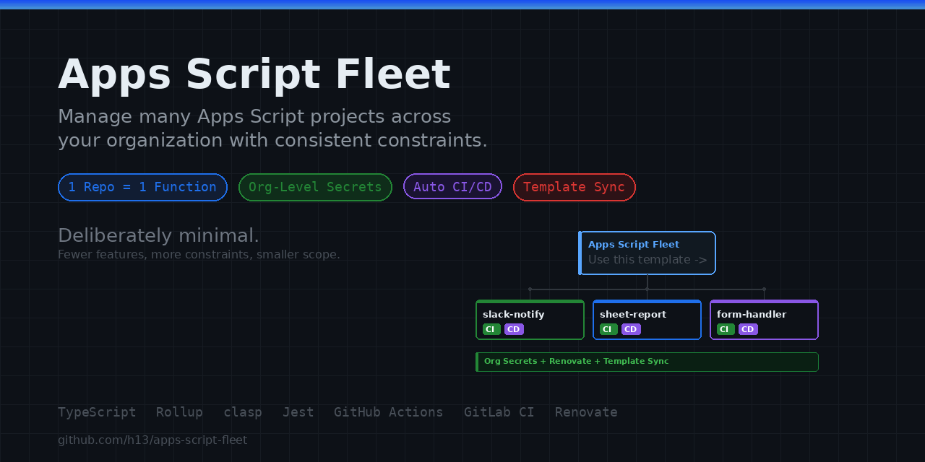Select the CI badge under sheet-report
This screenshot has width=925, height=462.
click(609, 328)
